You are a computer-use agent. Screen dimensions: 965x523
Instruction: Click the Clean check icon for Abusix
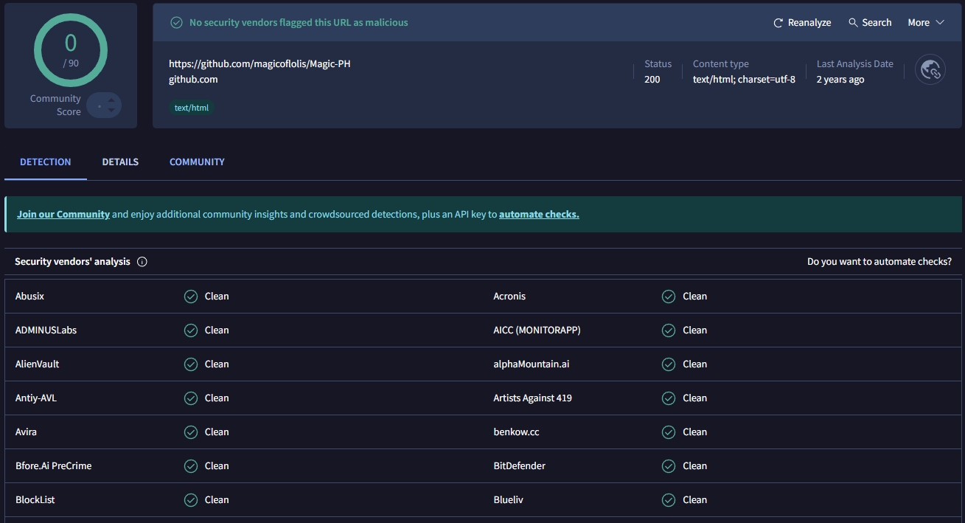pyautogui.click(x=191, y=297)
